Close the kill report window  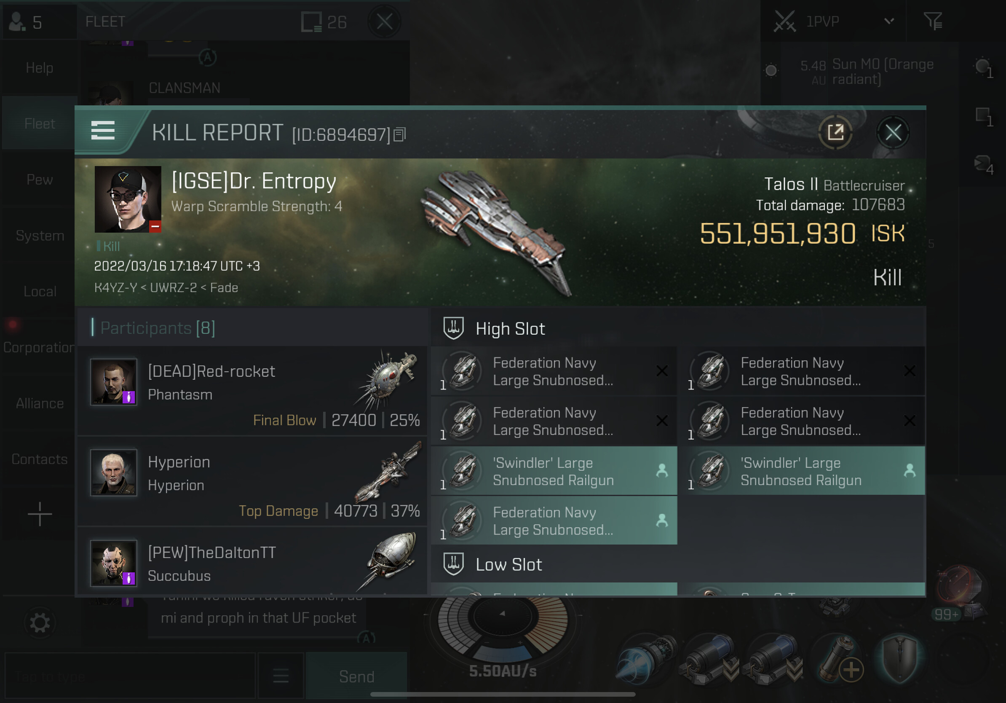click(x=893, y=132)
